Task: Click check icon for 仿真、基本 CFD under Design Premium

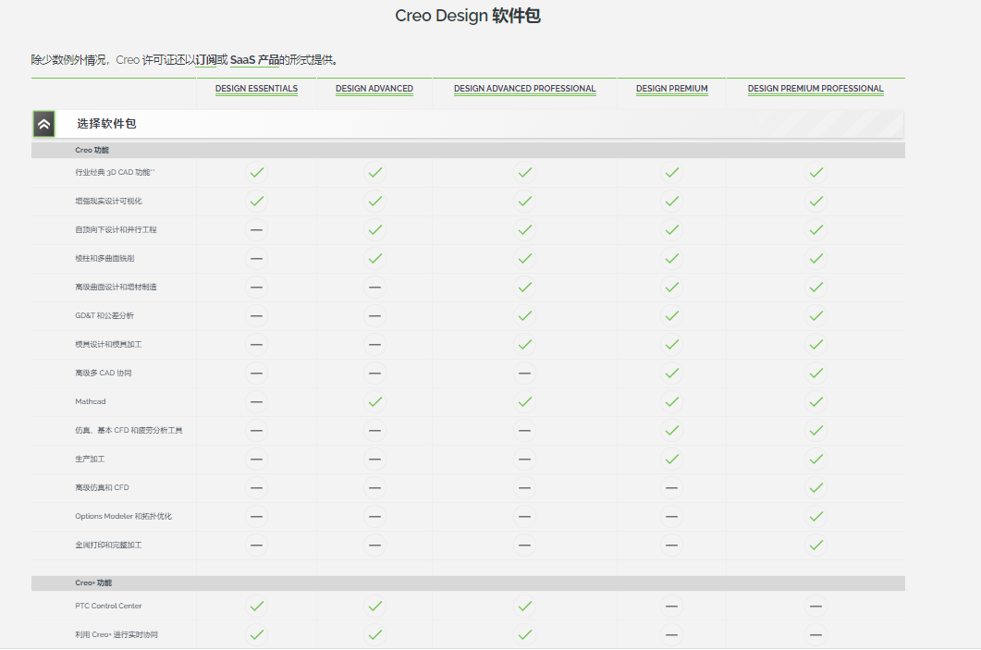Action: coord(672,431)
